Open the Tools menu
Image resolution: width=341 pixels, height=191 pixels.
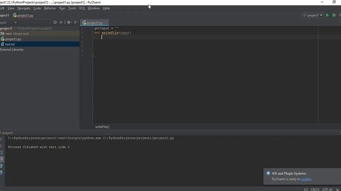(72, 8)
